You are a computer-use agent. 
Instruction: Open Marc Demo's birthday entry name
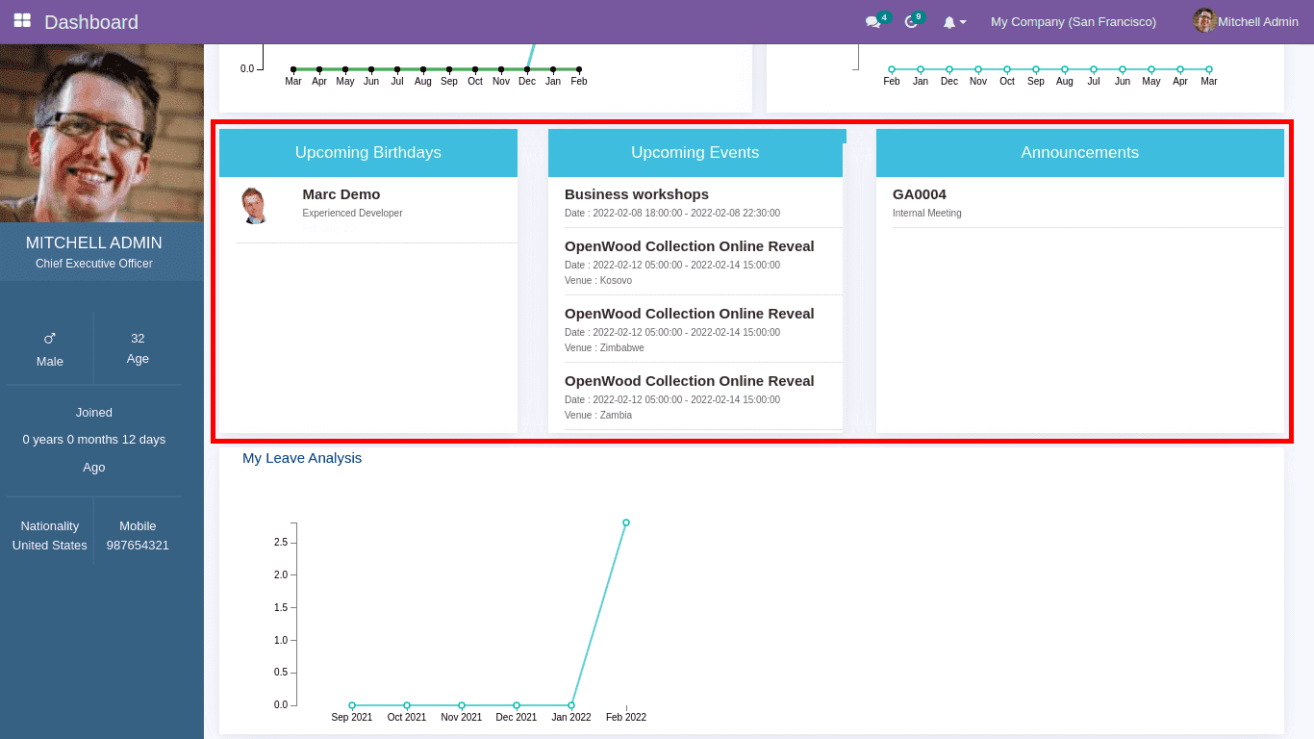pyautogui.click(x=341, y=194)
